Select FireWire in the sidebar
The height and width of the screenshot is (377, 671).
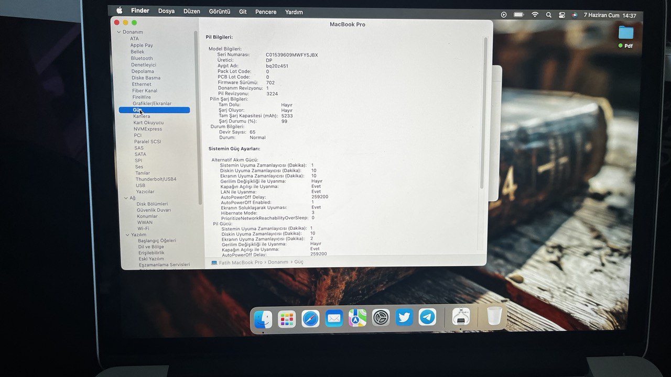pyautogui.click(x=142, y=97)
